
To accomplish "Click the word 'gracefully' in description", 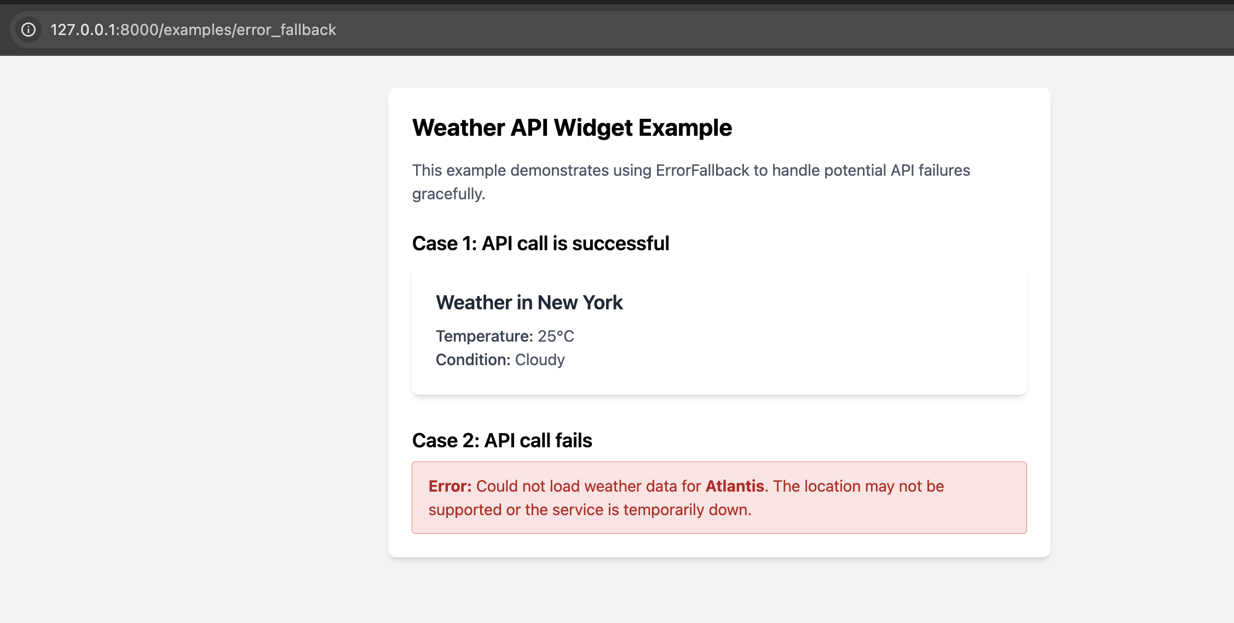I will [448, 194].
